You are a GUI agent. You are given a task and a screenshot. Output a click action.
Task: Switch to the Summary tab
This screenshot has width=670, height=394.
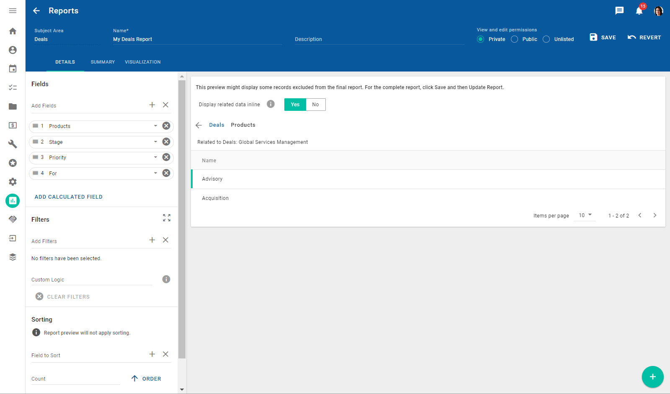103,62
